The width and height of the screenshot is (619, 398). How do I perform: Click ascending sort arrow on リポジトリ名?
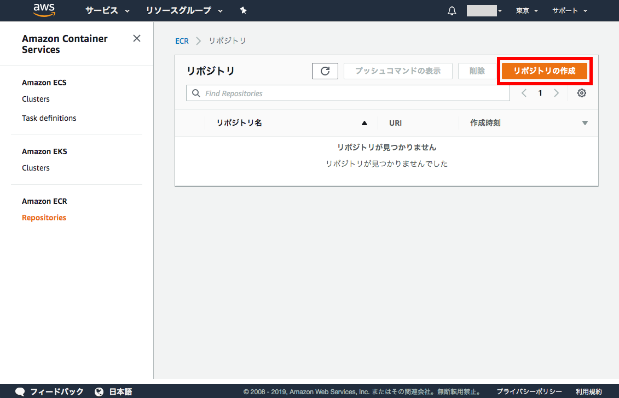365,123
